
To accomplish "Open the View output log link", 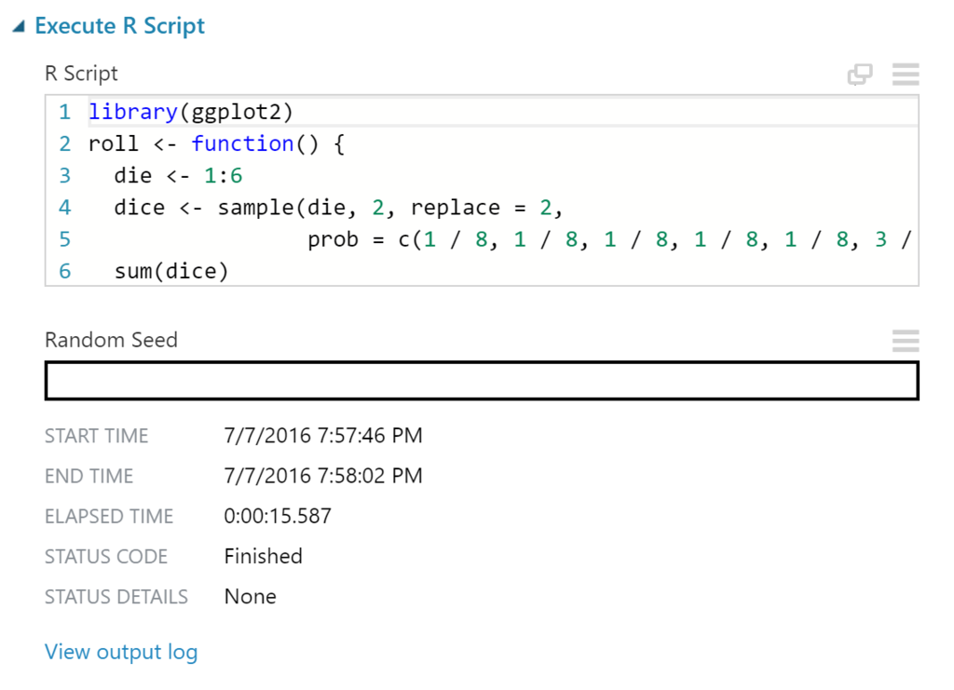I will (x=121, y=652).
